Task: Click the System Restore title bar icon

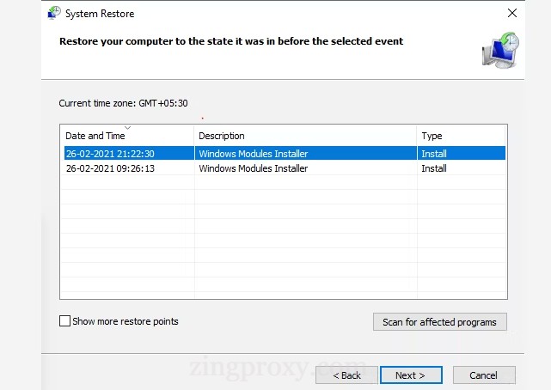Action: (x=54, y=13)
